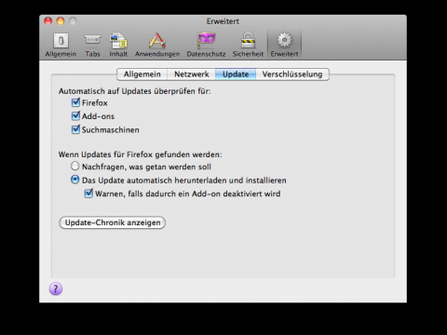The height and width of the screenshot is (335, 447).
Task: Uncheck automatic updates for Firefox
Action: (75, 102)
